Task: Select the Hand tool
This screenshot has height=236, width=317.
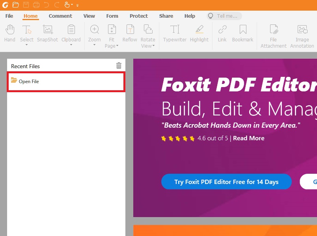Action: click(10, 33)
